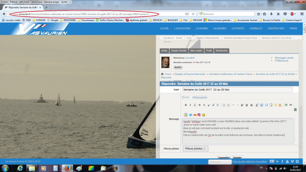
Task: Insert a video with the film icon
Action: 295,110
